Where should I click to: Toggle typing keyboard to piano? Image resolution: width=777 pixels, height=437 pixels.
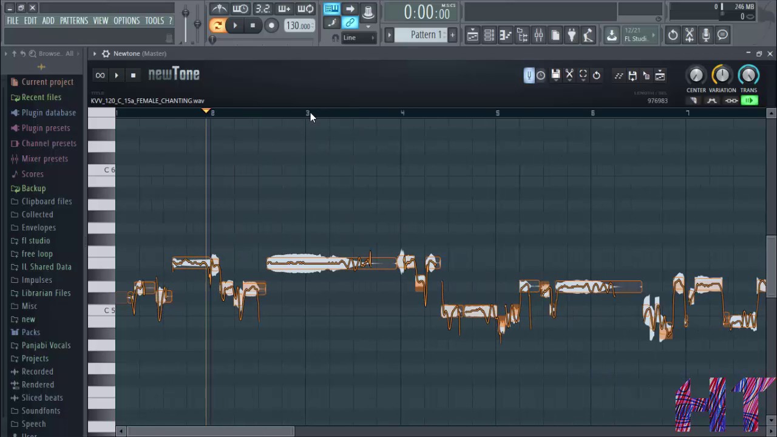(331, 8)
